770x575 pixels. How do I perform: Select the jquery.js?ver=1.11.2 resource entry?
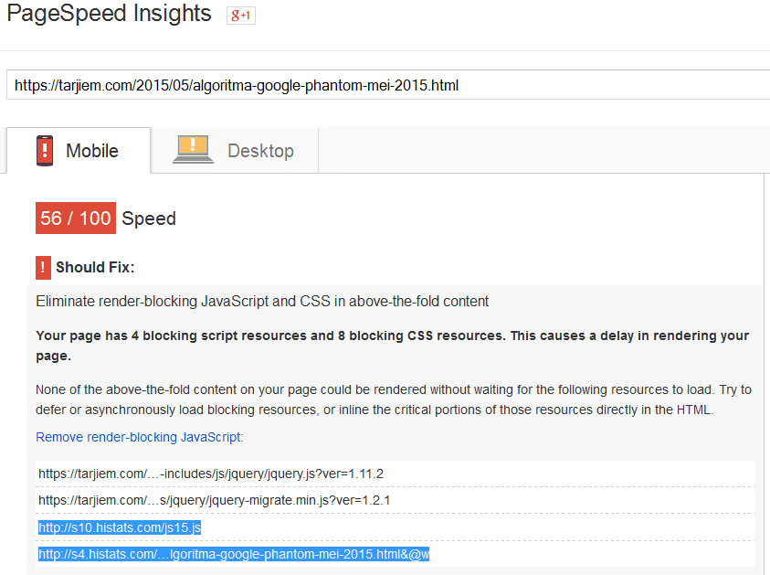(x=210, y=474)
